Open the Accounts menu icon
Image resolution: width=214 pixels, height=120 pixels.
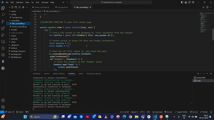click(x=3, y=100)
